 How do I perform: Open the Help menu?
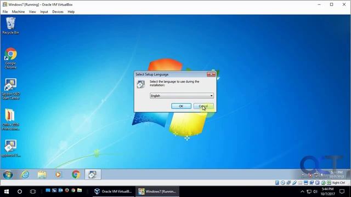click(x=71, y=11)
